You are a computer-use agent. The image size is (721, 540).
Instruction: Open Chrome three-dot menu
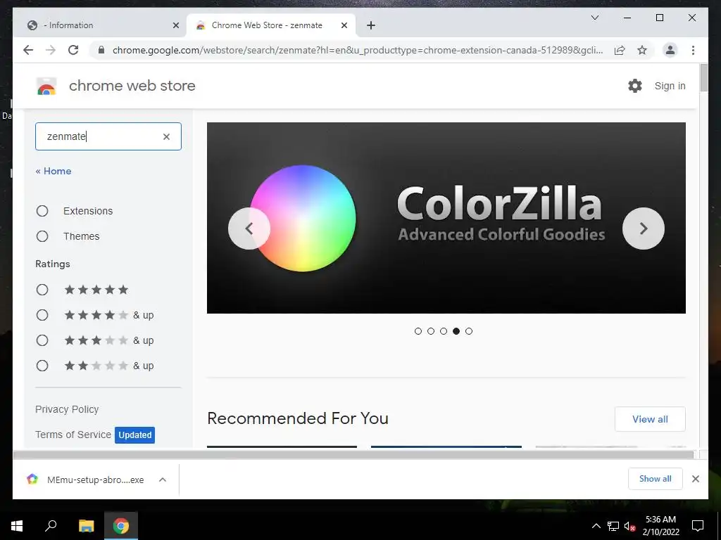click(693, 50)
